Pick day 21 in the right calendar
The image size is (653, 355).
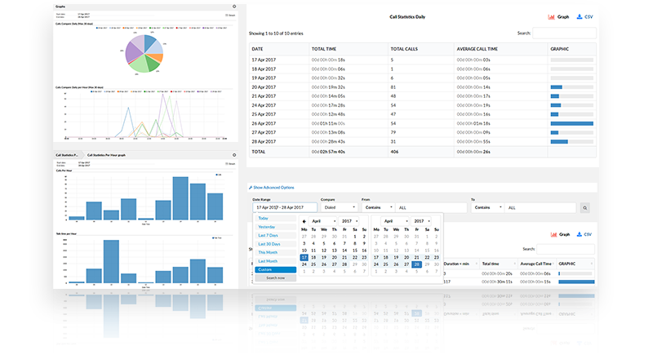coord(416,258)
